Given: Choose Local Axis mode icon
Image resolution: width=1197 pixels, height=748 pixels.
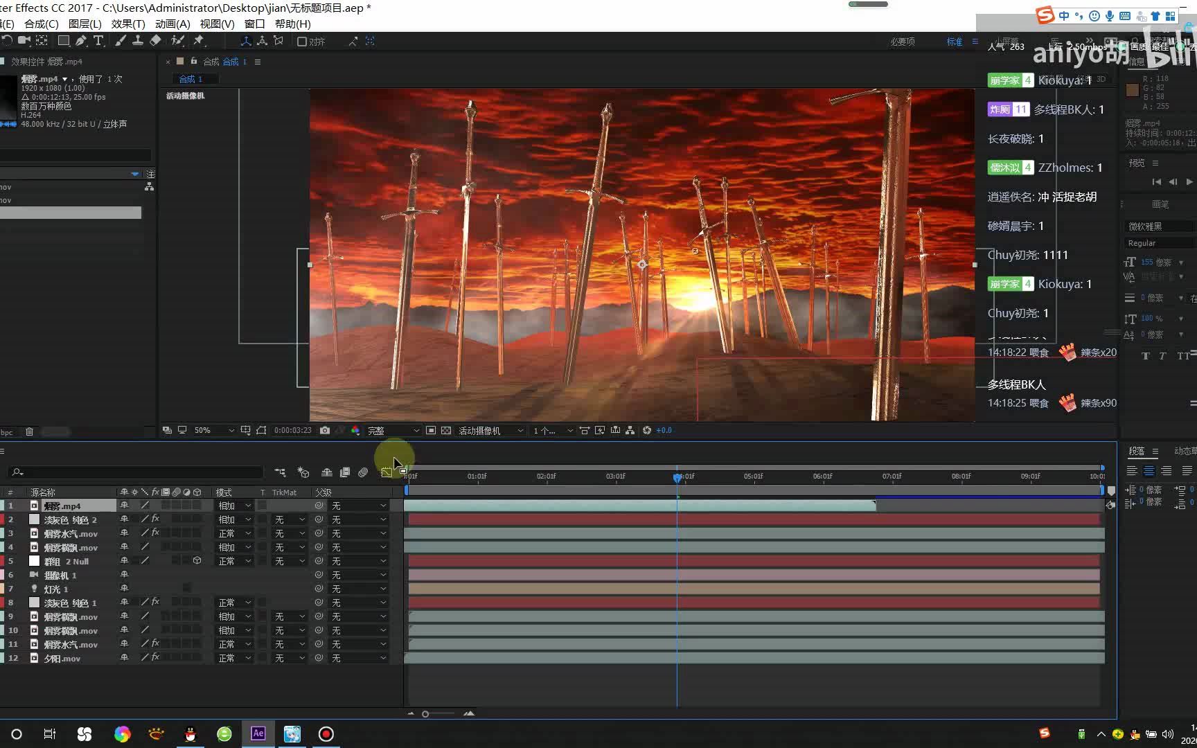Looking at the screenshot, I should point(245,42).
